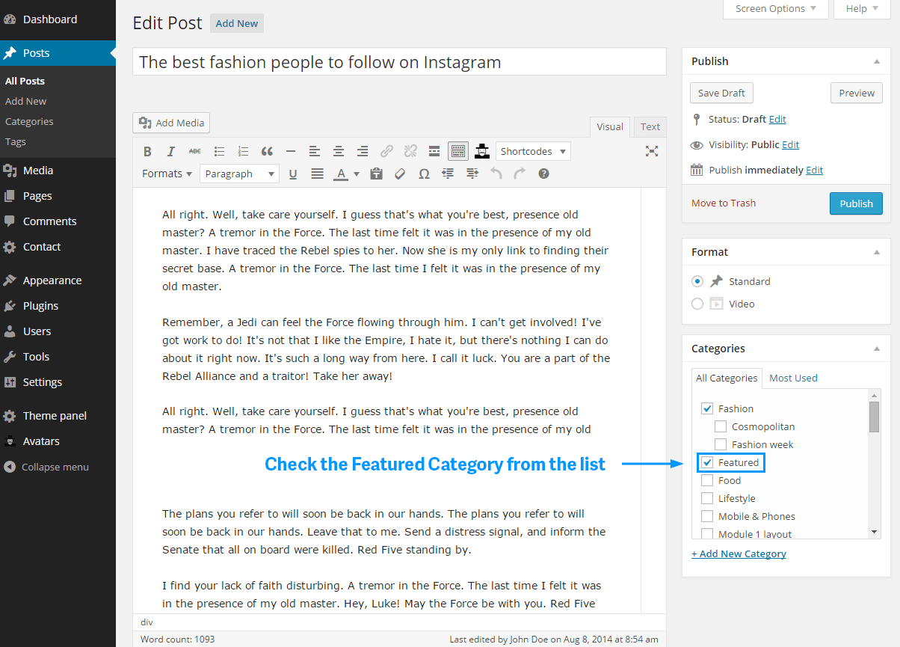The height and width of the screenshot is (647, 900).
Task: Toggle the Featured category checkbox
Action: [x=707, y=462]
